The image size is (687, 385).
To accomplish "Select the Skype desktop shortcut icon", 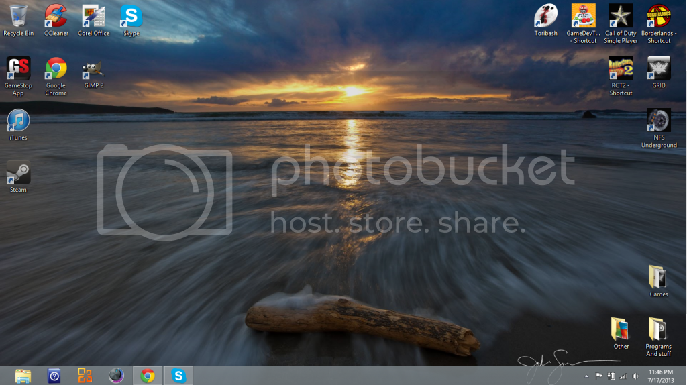I will click(x=131, y=20).
